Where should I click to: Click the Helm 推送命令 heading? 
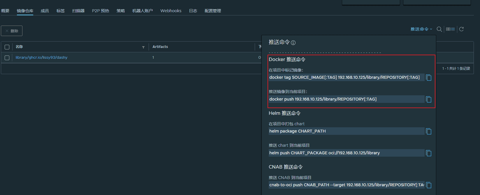coord(284,113)
